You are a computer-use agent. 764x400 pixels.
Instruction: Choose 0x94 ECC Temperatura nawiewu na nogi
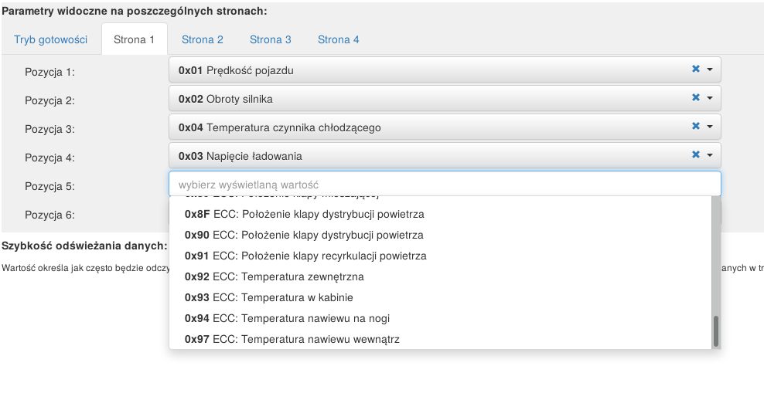(287, 318)
